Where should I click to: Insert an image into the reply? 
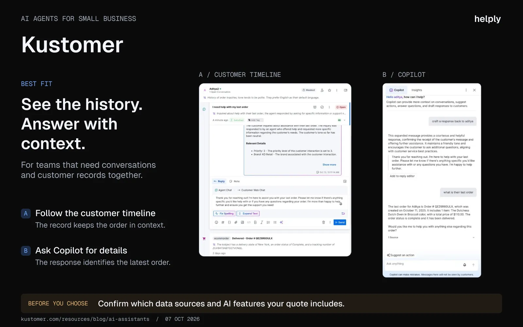point(242,222)
